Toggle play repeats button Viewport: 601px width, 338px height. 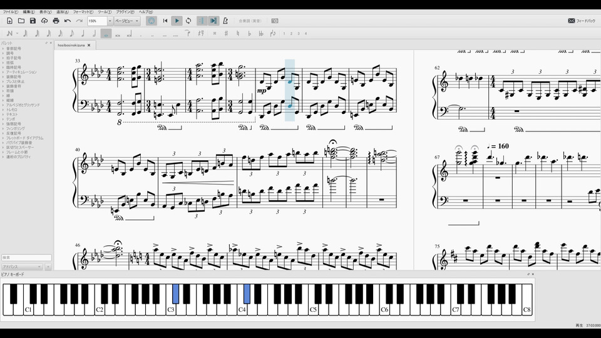[202, 21]
